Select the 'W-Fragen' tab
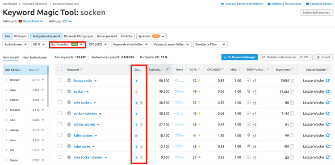The image size is (335, 165). [x=20, y=36]
